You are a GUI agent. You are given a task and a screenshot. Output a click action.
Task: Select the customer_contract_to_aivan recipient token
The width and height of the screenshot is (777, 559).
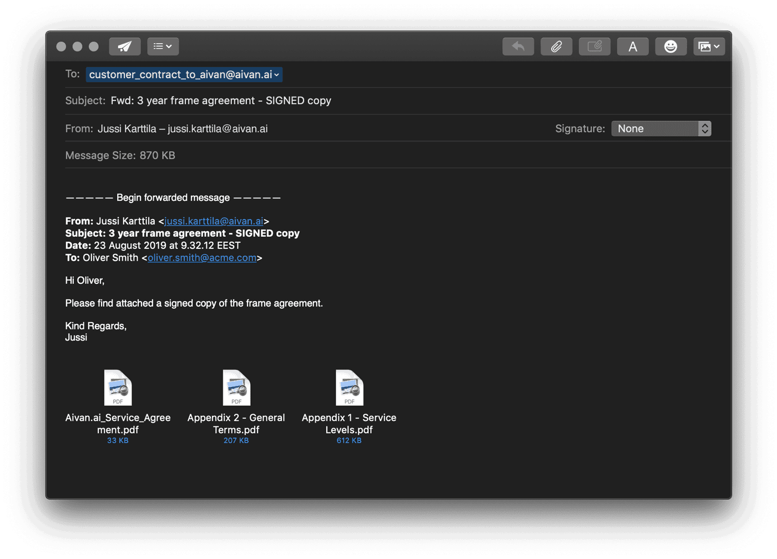(184, 74)
